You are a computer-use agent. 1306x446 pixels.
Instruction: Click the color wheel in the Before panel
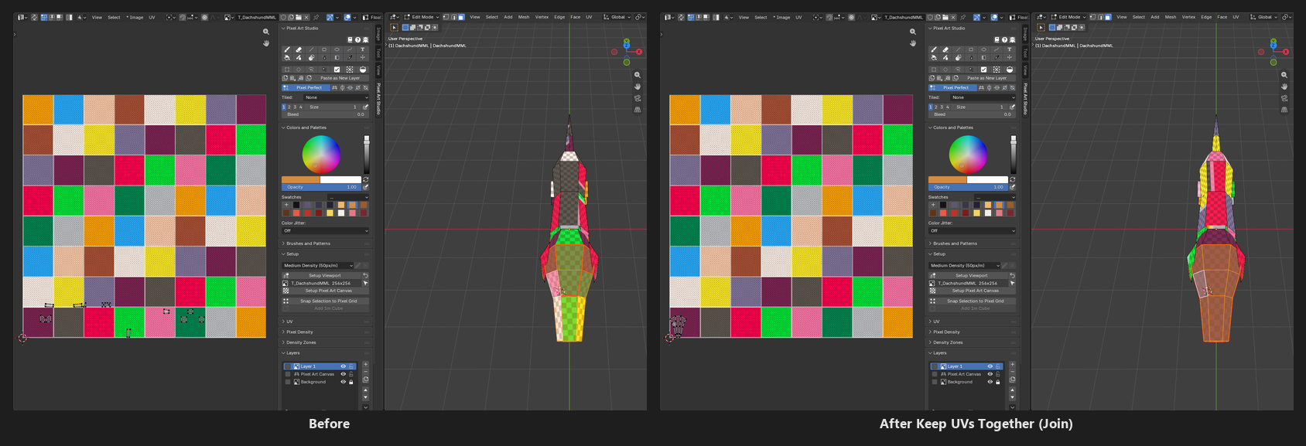pyautogui.click(x=321, y=154)
